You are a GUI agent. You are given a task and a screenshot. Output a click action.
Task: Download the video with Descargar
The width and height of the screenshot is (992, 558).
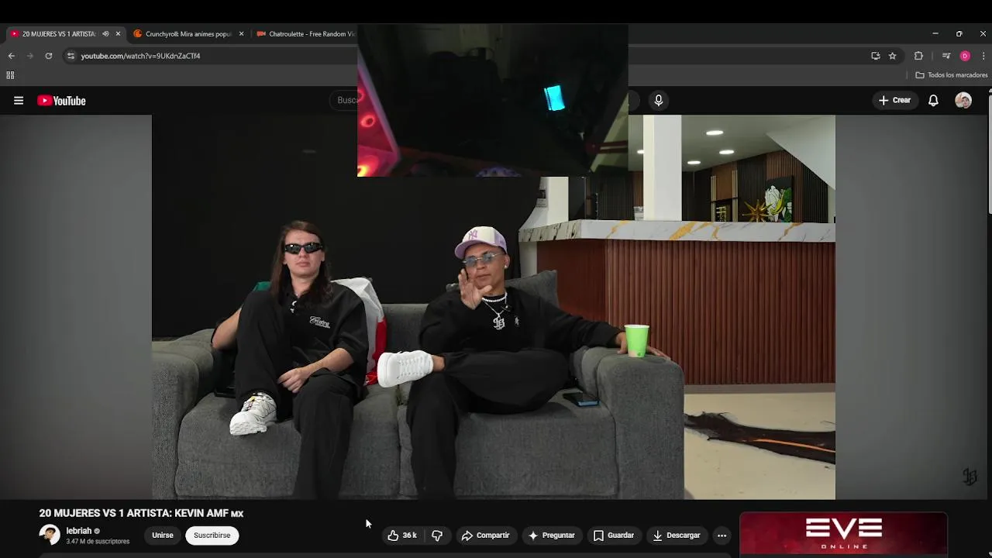677,536
